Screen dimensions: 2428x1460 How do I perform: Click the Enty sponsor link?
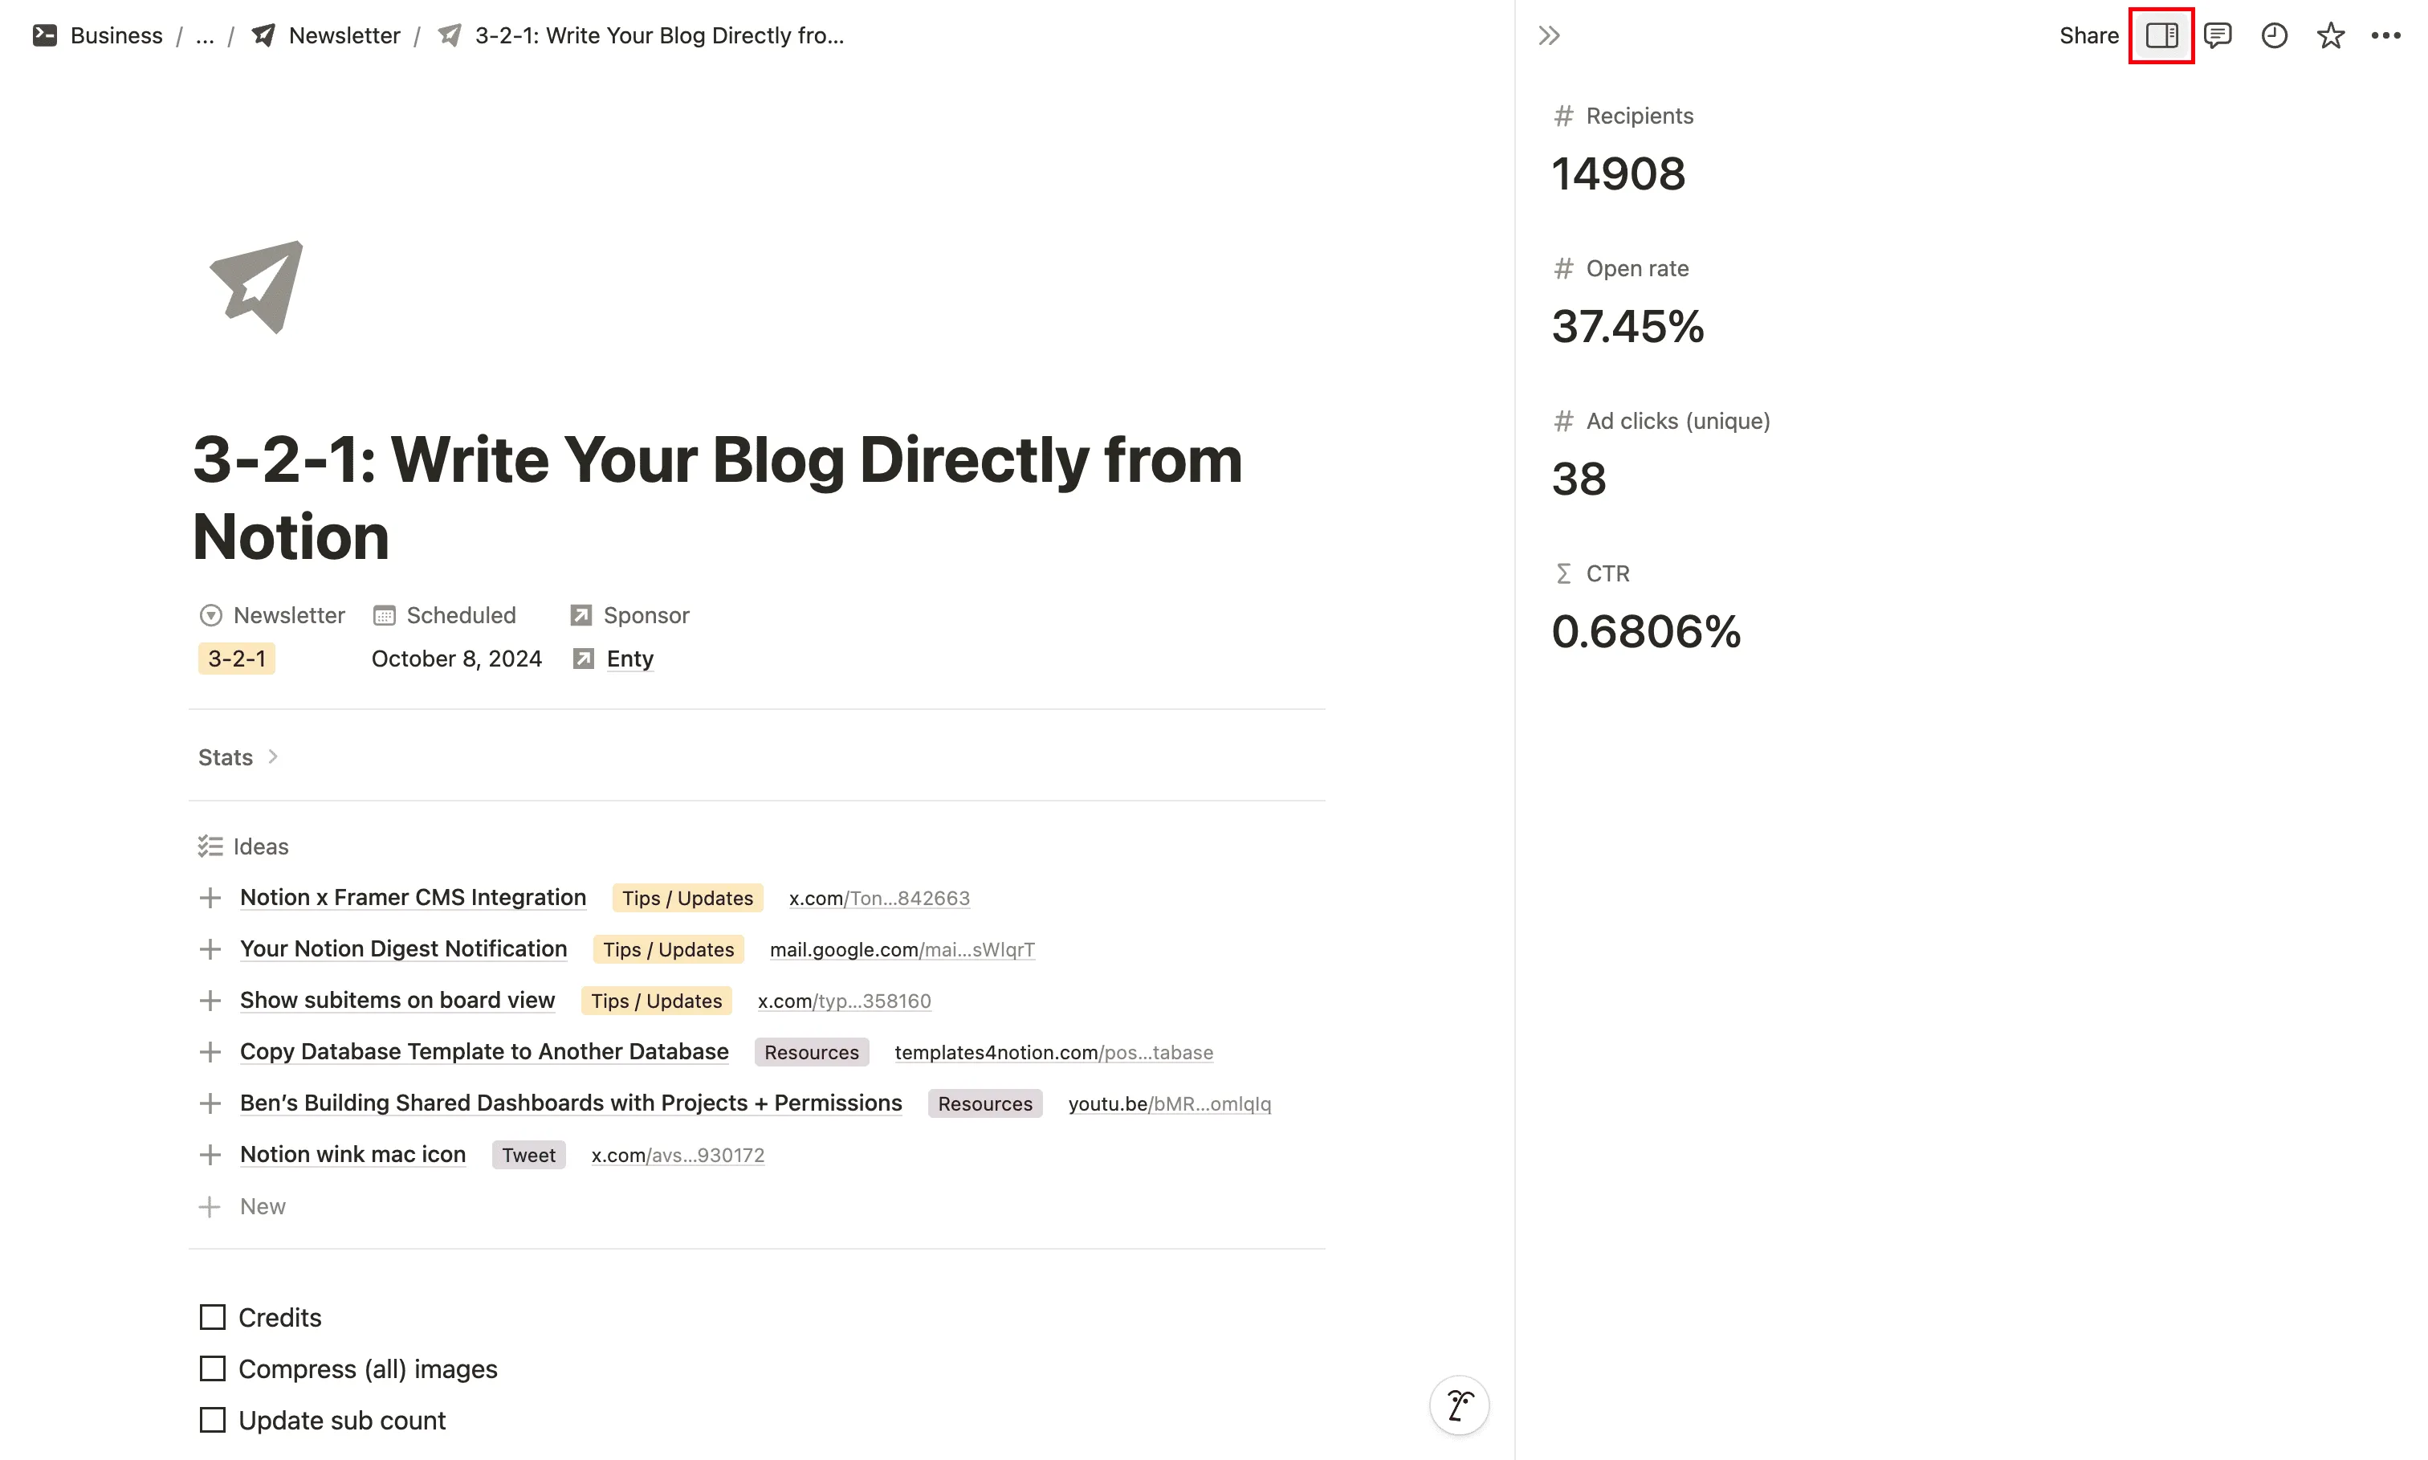628,657
